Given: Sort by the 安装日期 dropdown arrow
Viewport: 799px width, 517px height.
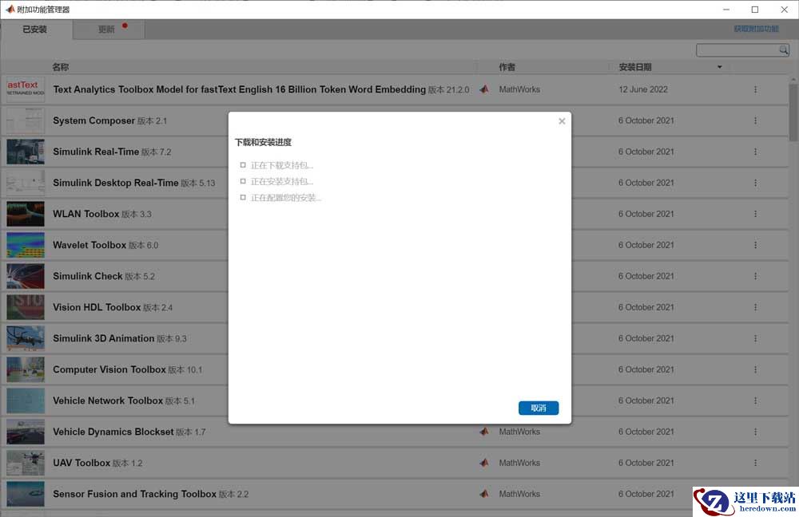Looking at the screenshot, I should [720, 67].
